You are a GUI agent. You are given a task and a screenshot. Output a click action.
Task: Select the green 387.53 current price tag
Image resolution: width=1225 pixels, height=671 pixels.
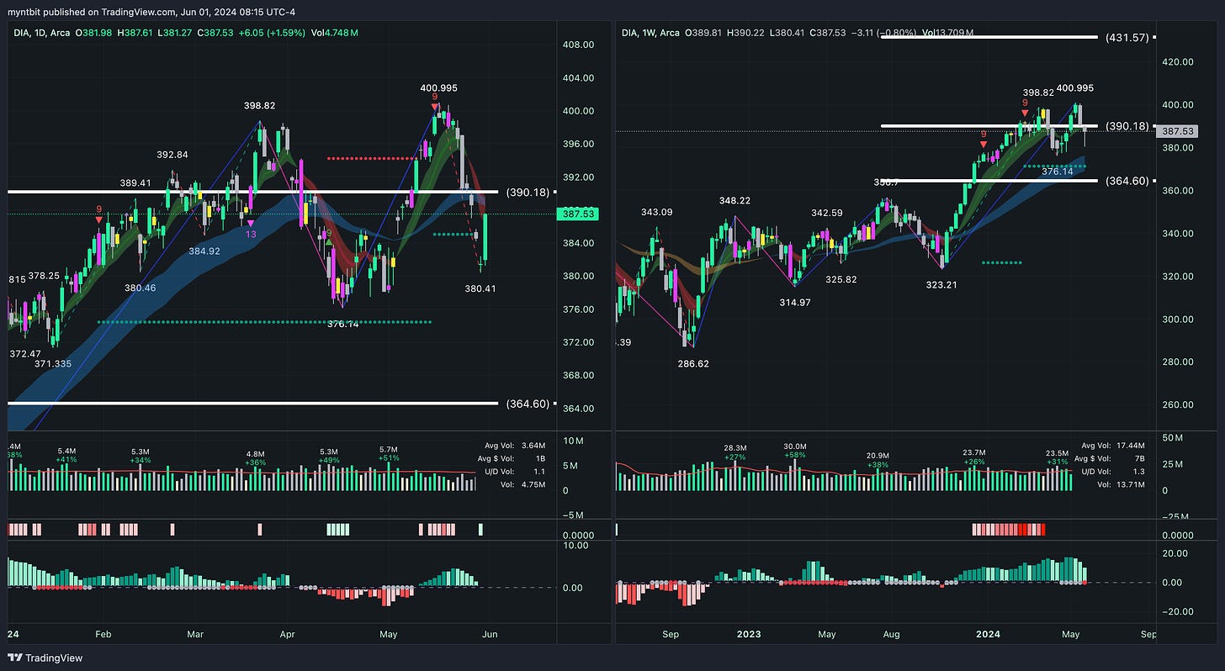tap(579, 214)
